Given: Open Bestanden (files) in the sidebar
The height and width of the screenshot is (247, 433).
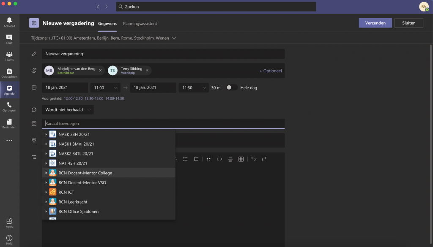Looking at the screenshot, I should coord(9,124).
